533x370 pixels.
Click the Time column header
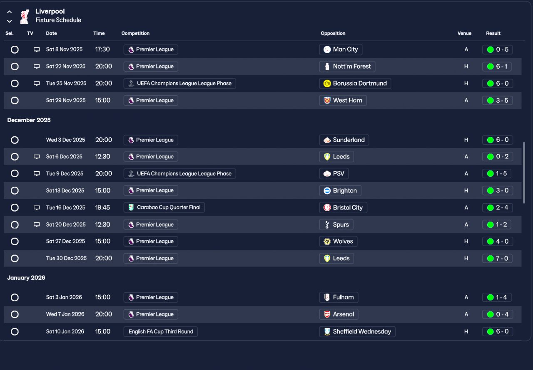tap(99, 33)
